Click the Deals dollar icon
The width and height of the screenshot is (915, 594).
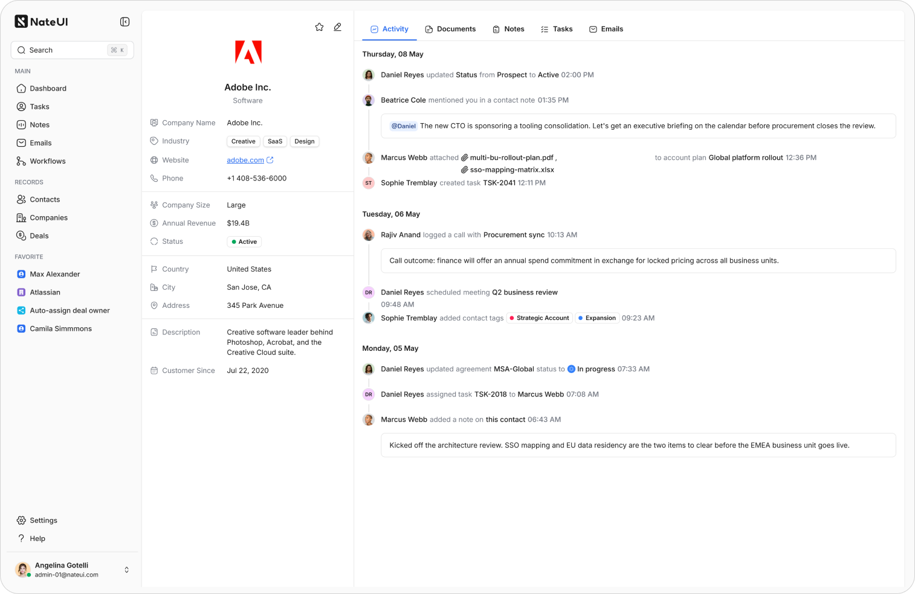click(x=21, y=235)
